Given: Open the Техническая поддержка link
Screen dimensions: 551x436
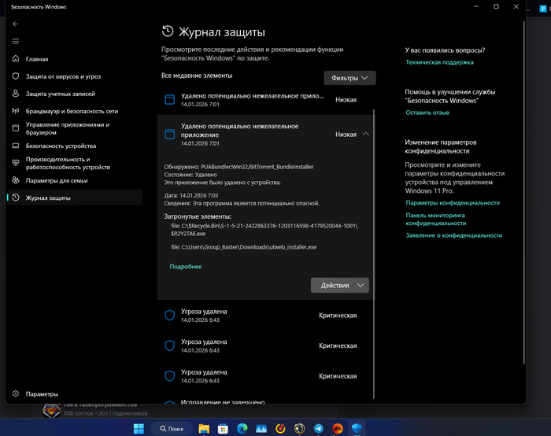Looking at the screenshot, I should [x=439, y=62].
